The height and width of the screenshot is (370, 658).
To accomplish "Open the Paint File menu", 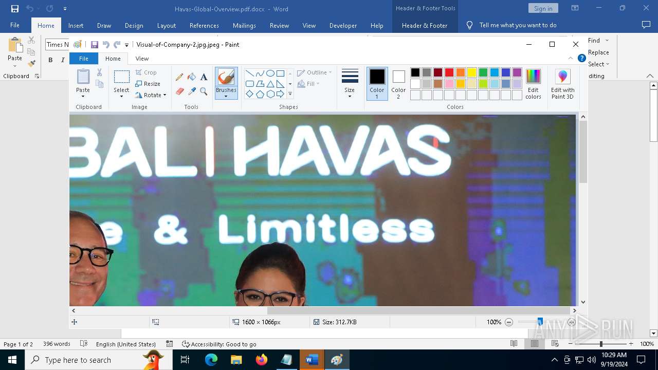I will tap(83, 59).
